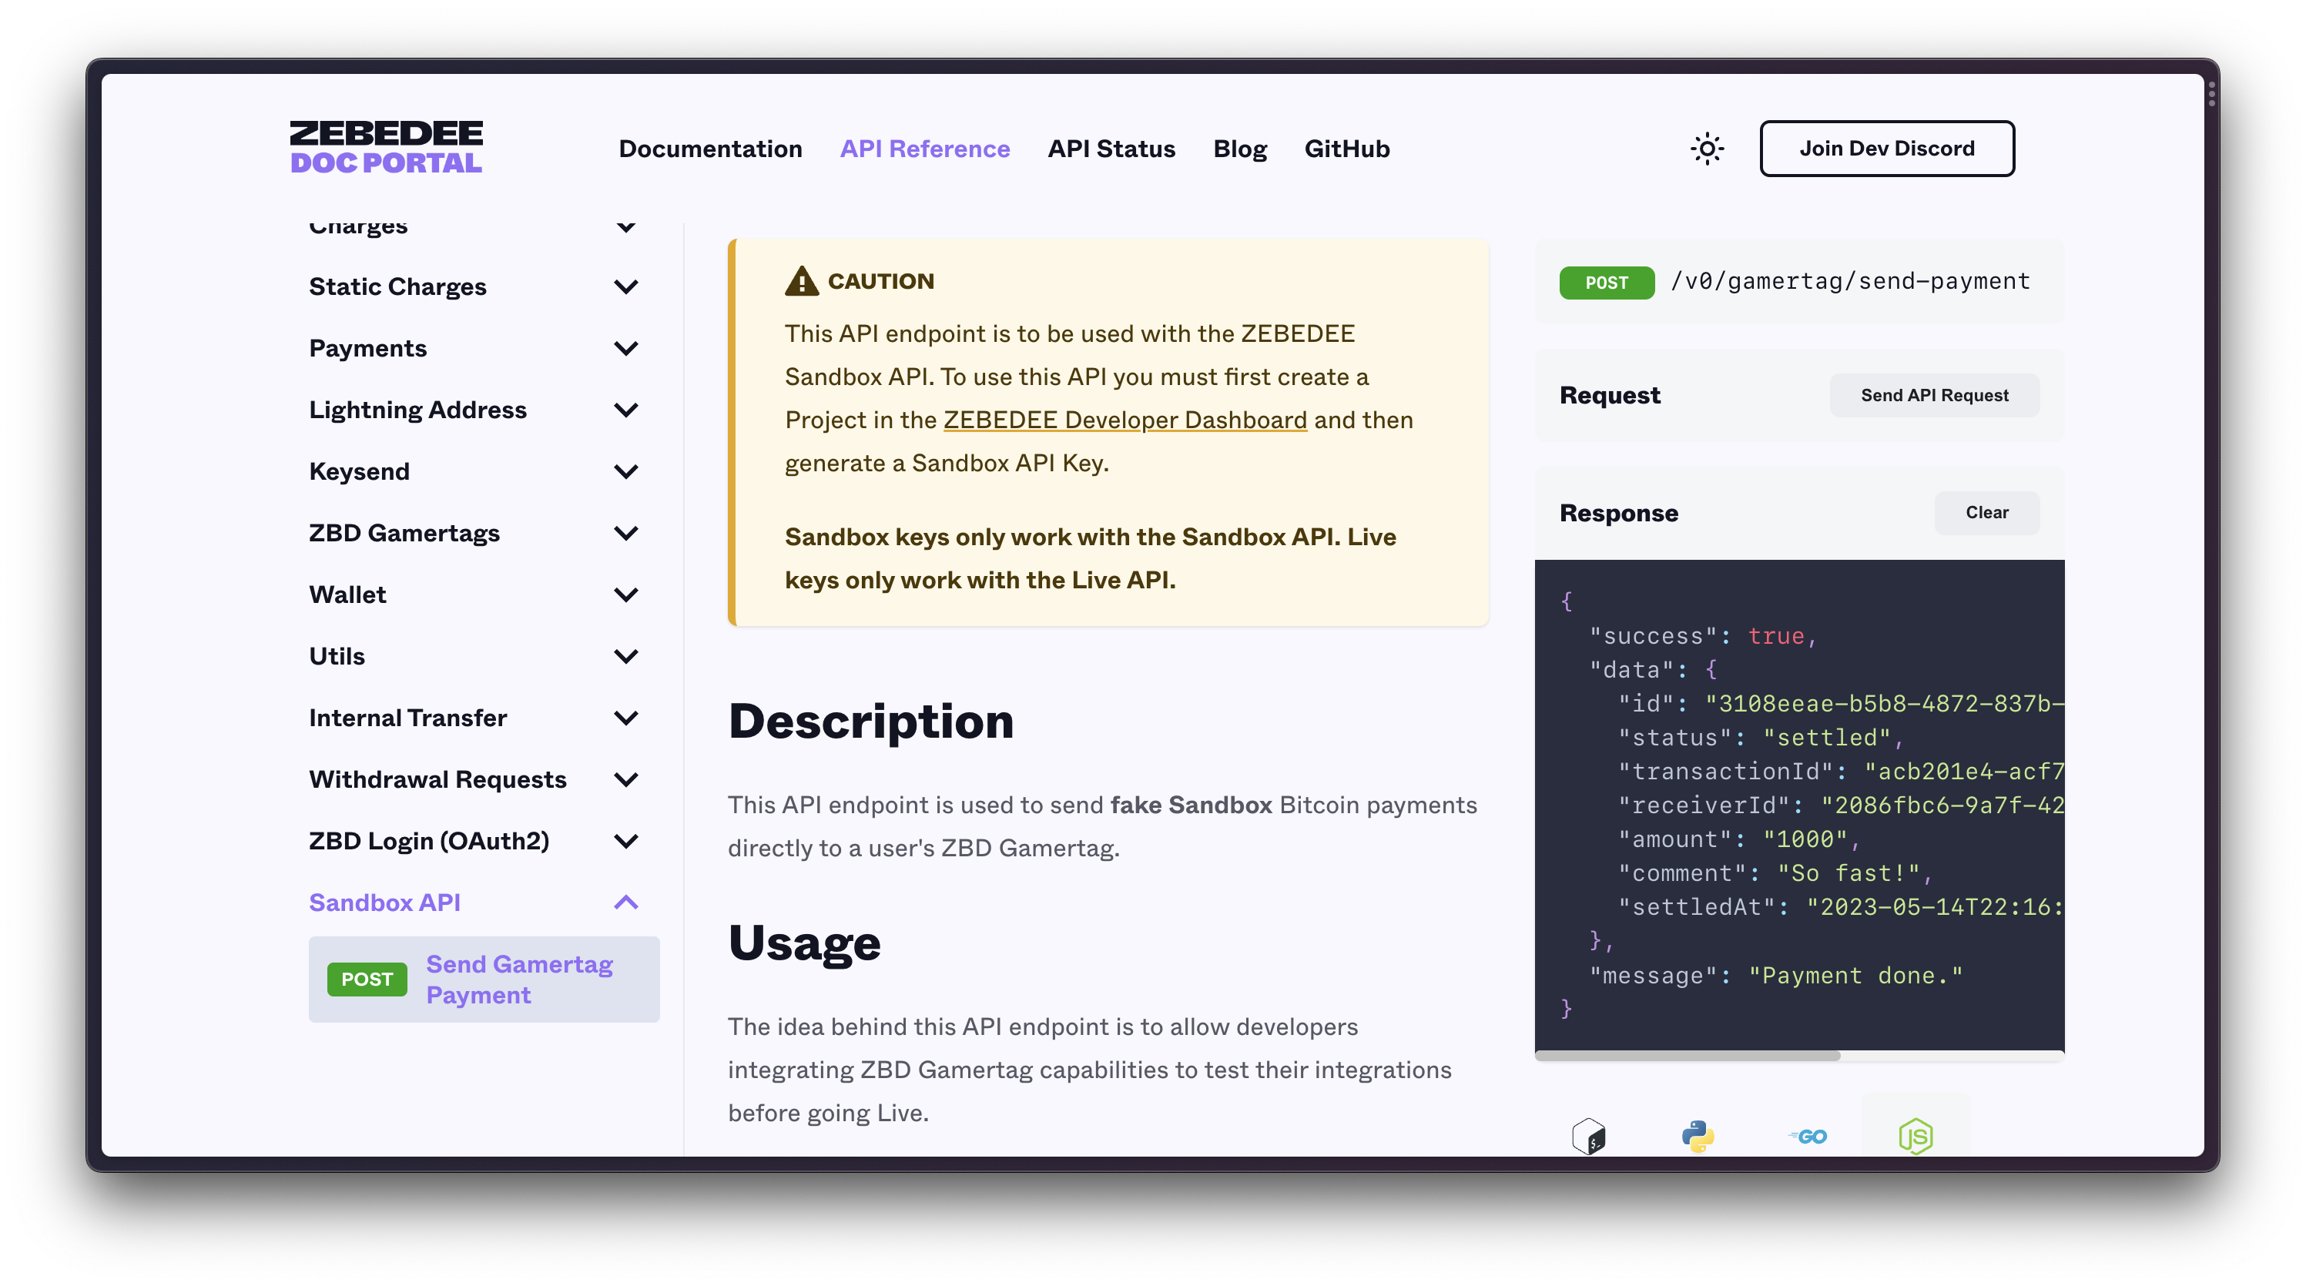2306x1286 pixels.
Task: Click the browser window vertical dots menu
Action: 2210,93
